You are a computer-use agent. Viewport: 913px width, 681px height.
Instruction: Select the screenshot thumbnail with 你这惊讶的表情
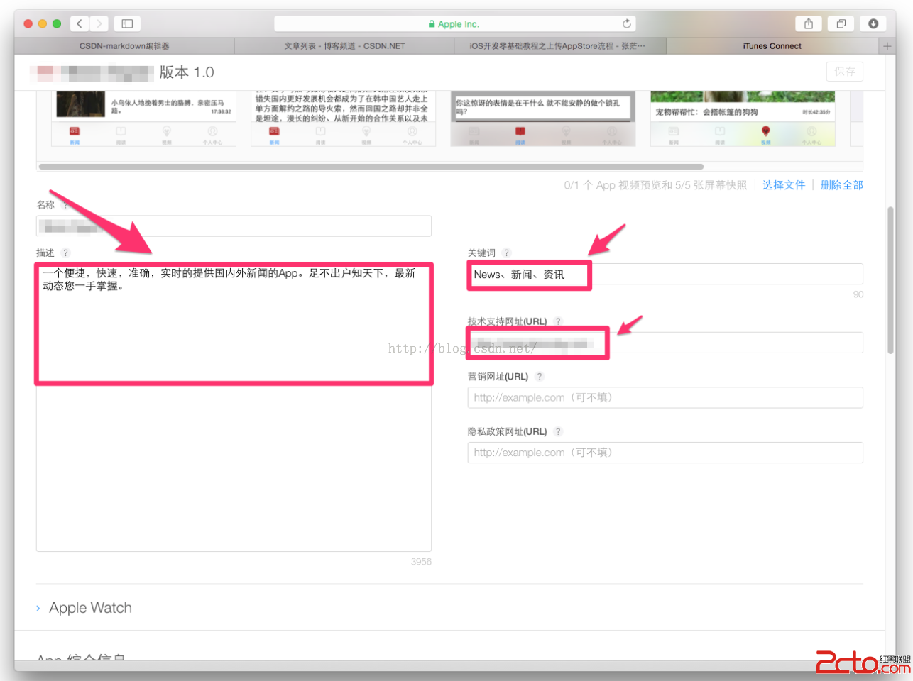tap(542, 118)
